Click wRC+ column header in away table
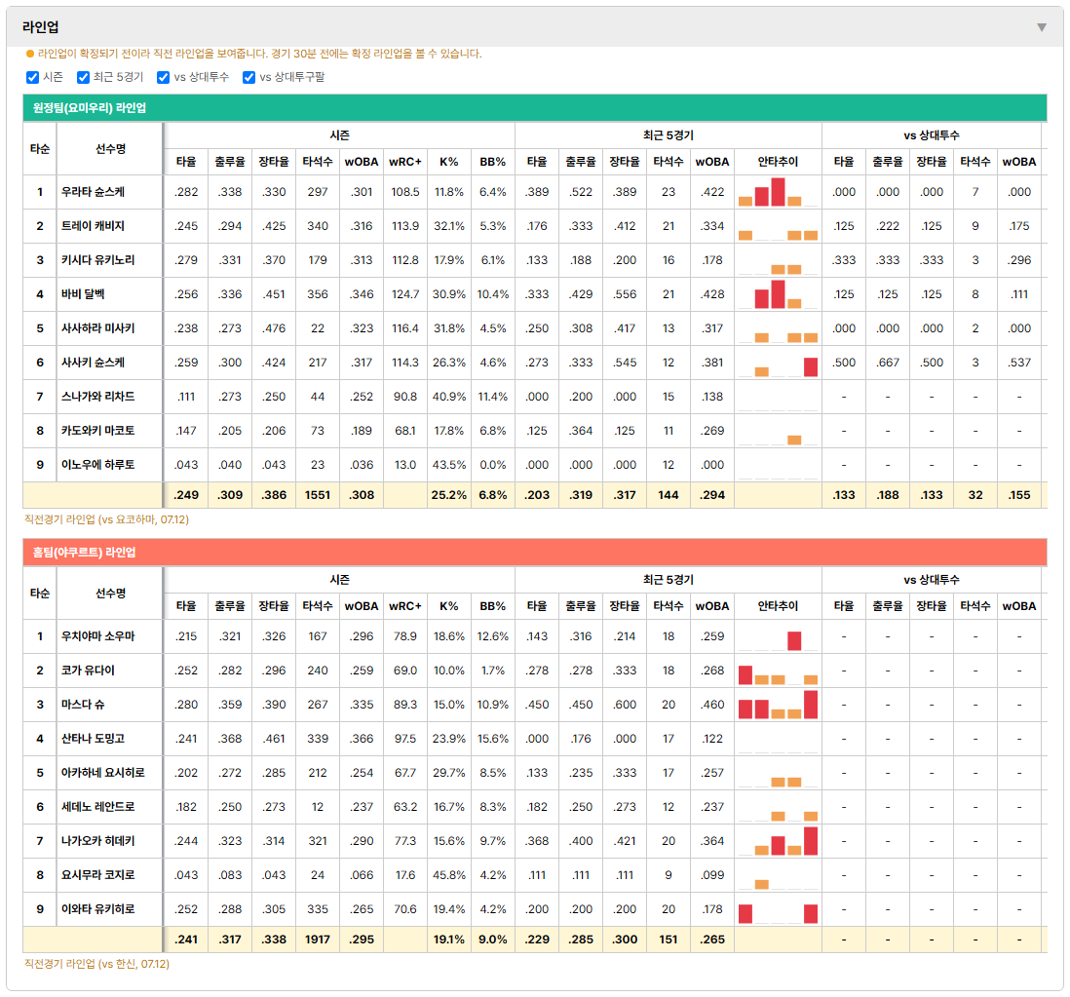The height and width of the screenshot is (997, 1070). [405, 162]
